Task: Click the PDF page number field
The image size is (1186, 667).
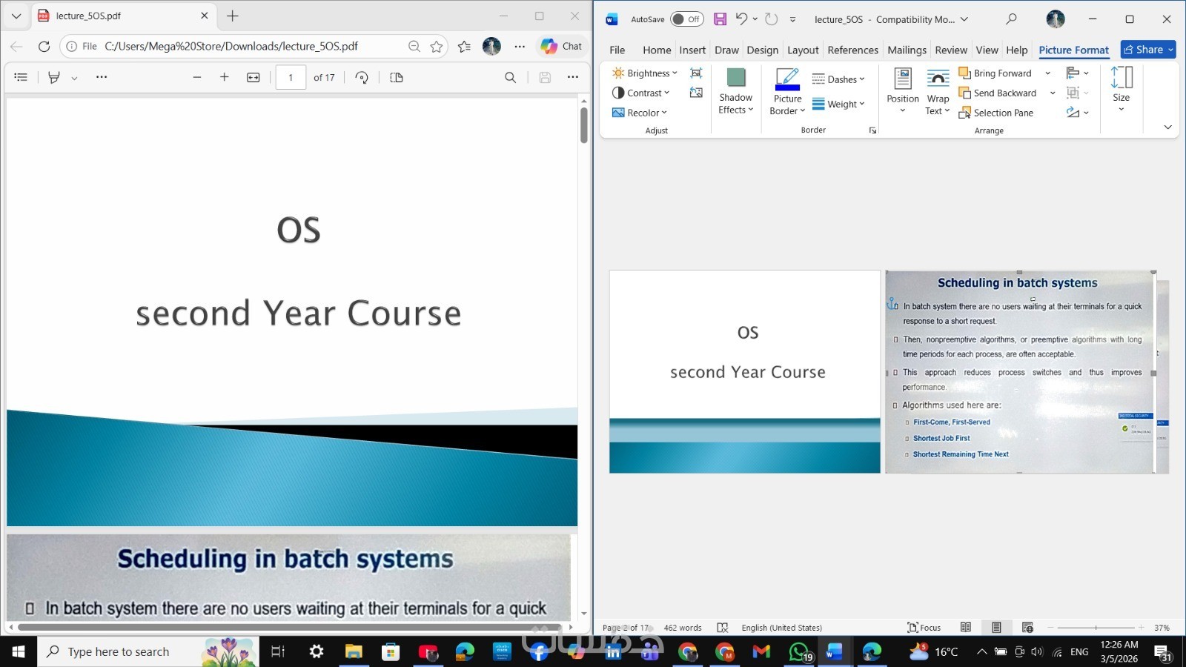Action: coord(291,77)
